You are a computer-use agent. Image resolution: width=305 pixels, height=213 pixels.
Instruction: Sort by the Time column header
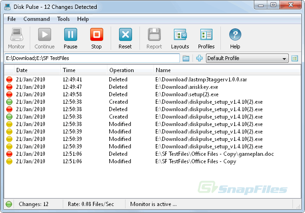click(84, 70)
